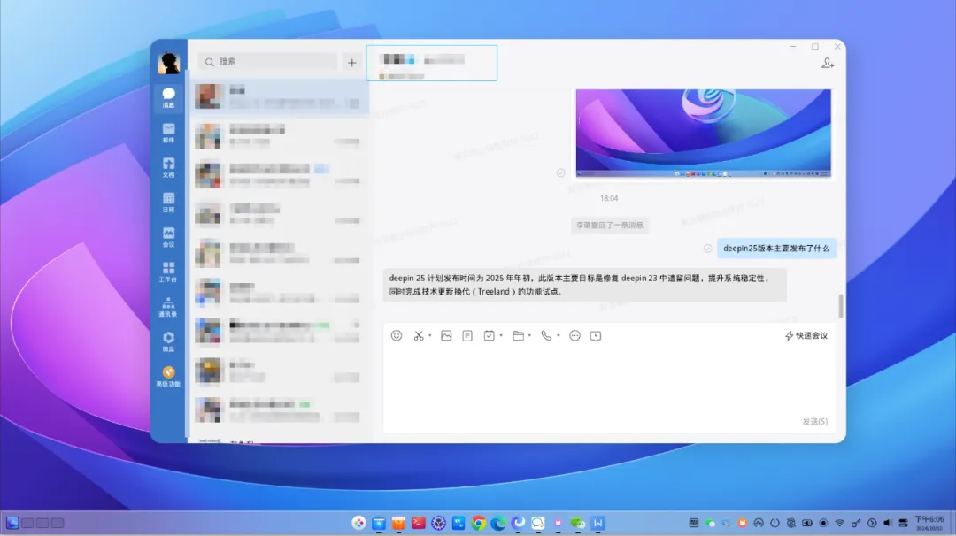Switch to the 工作台 workbench tab
This screenshot has height=536, width=956.
168,272
